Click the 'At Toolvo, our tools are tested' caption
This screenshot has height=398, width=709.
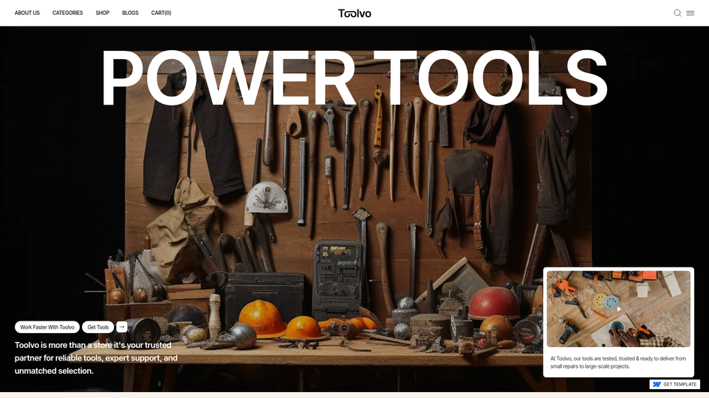coord(618,363)
